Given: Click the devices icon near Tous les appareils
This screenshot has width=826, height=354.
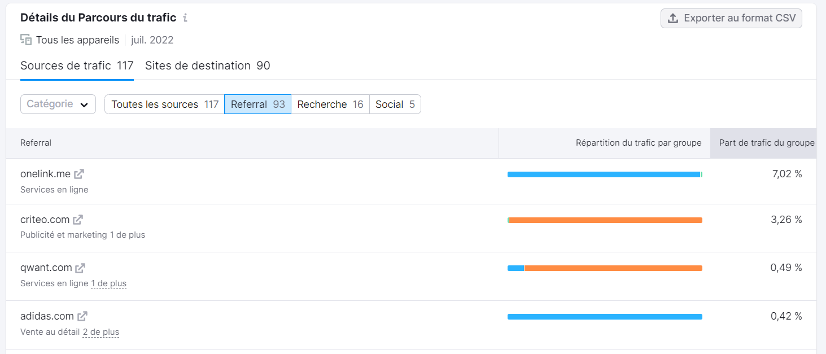Looking at the screenshot, I should click(26, 40).
